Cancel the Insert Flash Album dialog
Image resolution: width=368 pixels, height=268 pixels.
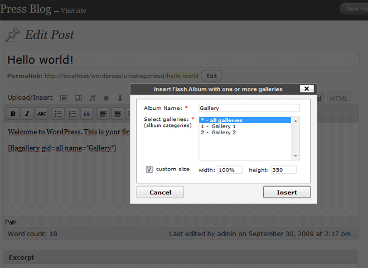click(x=160, y=192)
